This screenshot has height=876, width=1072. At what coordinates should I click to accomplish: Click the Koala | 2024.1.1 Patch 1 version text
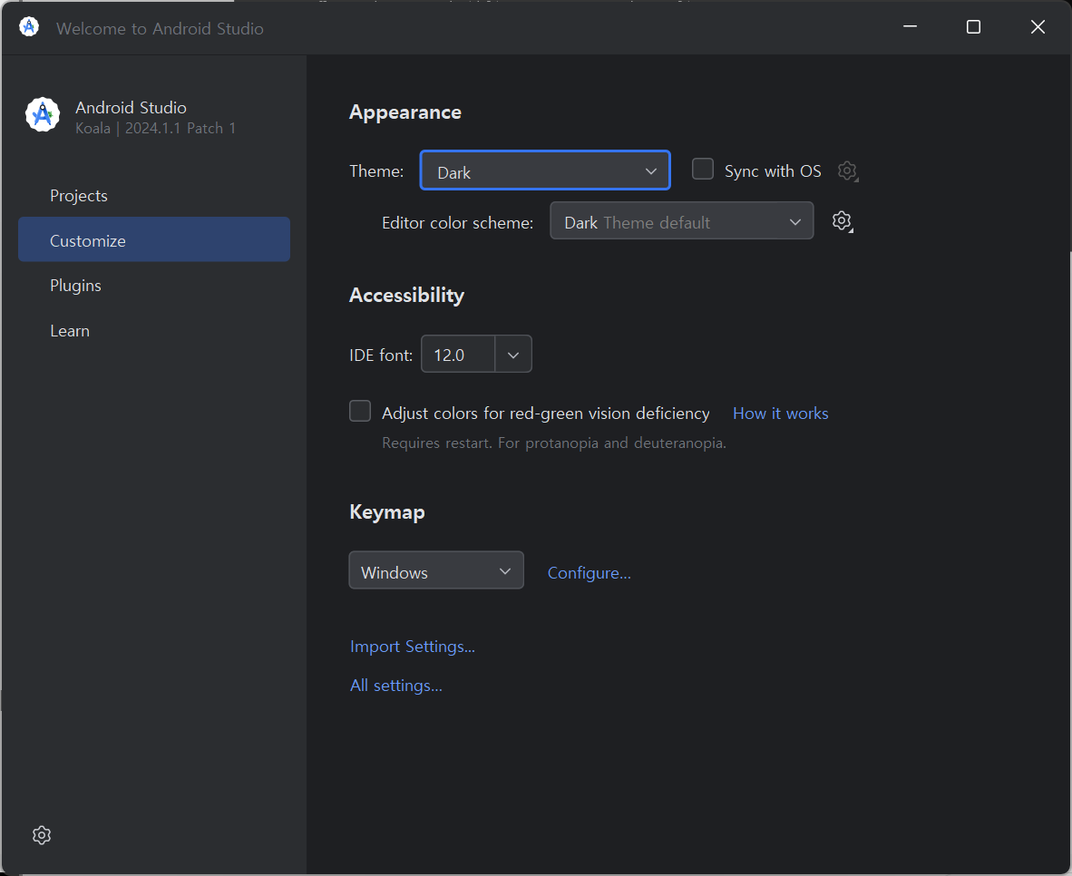(156, 129)
